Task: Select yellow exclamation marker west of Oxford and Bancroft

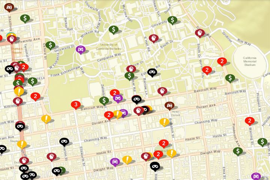Action: (46, 119)
